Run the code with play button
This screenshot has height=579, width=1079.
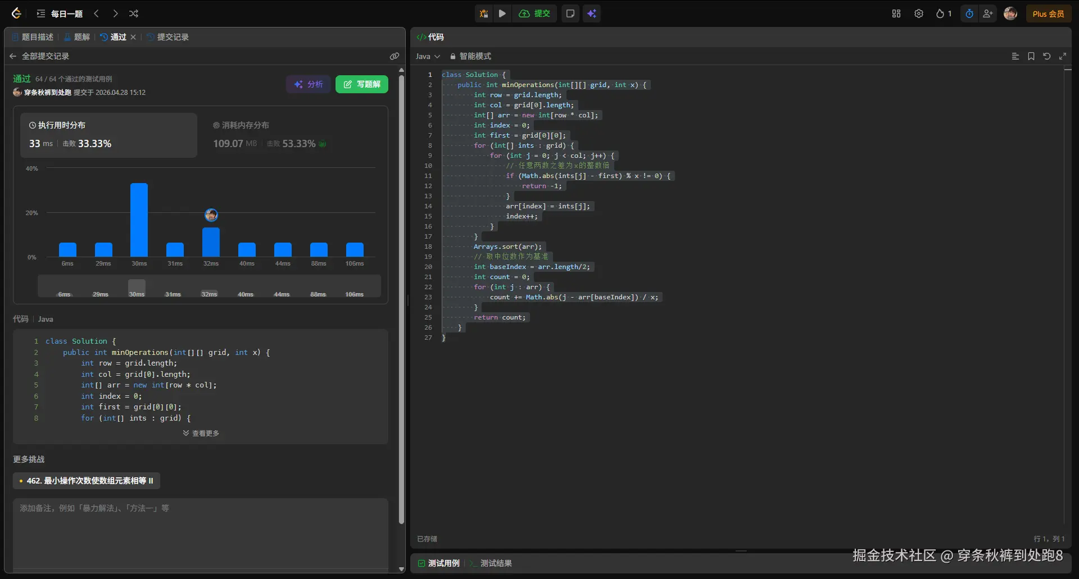[x=502, y=13]
